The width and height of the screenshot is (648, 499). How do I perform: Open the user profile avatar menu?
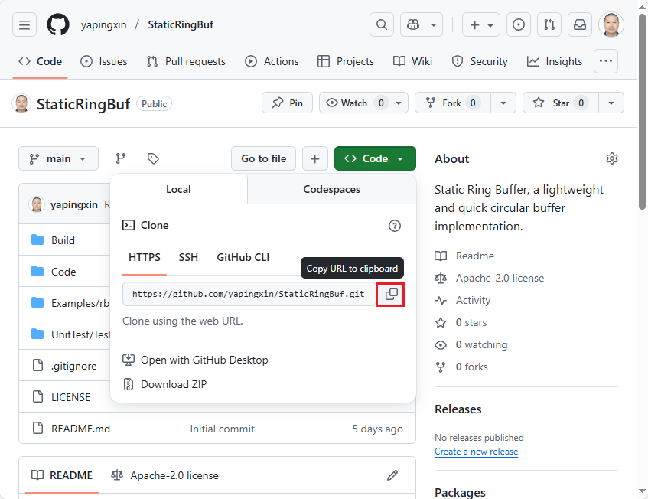tap(611, 24)
